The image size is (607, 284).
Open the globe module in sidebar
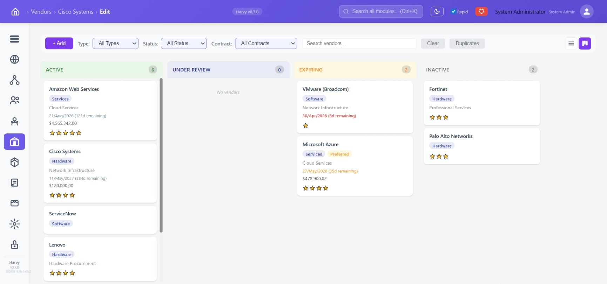(14, 60)
